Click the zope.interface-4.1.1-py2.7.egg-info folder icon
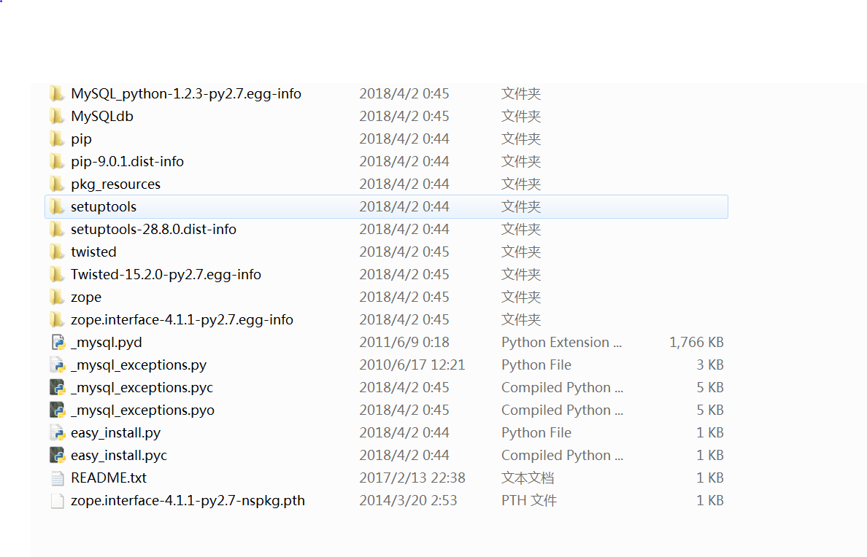This screenshot has height=557, width=867. coord(56,320)
